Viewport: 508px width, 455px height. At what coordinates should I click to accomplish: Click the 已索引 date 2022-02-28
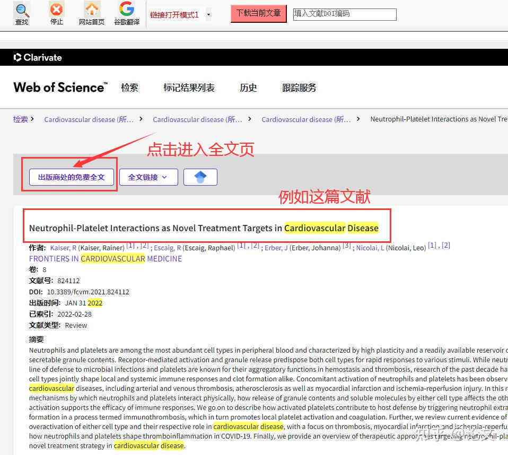coord(74,314)
